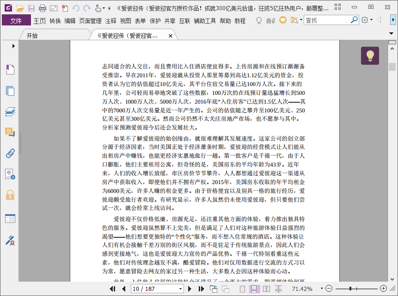This screenshot has height=296, width=398.
Task: Switch to the 开始 tab
Action: [x=32, y=36]
